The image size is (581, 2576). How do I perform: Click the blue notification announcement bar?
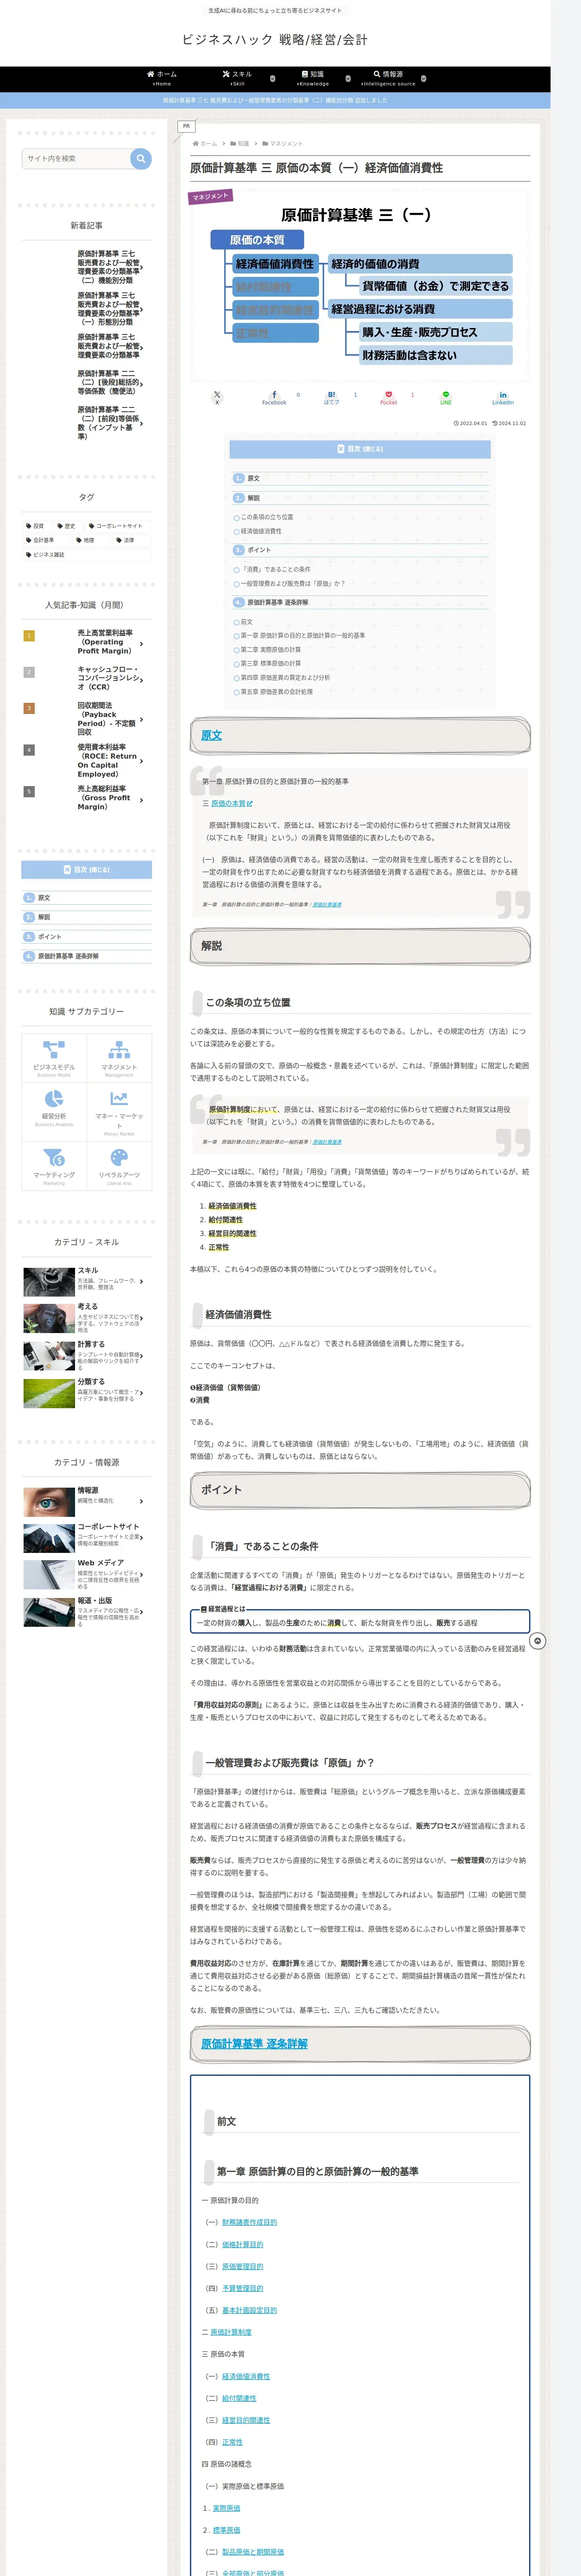pos(276,100)
